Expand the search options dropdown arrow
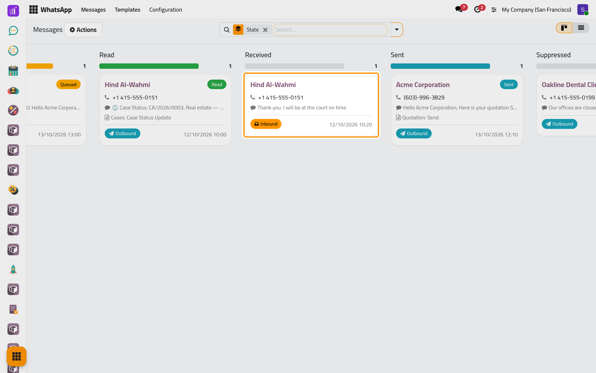The height and width of the screenshot is (373, 596). [397, 30]
